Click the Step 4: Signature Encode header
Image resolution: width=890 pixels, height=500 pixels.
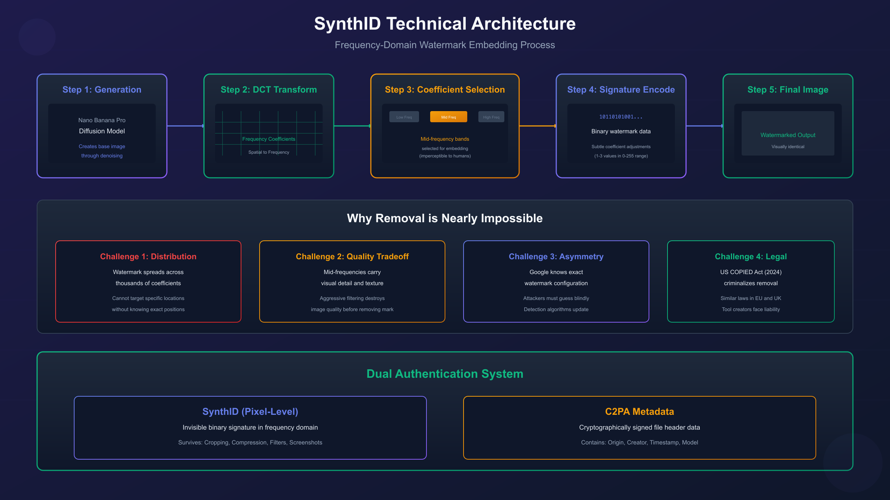pos(621,89)
